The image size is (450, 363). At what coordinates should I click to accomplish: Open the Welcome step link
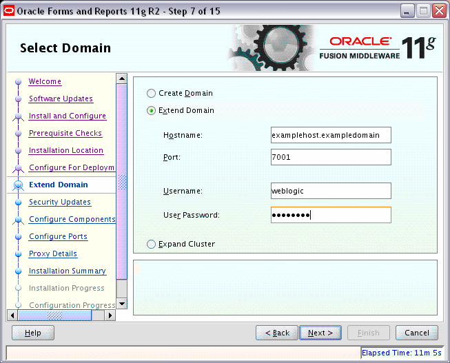point(45,81)
